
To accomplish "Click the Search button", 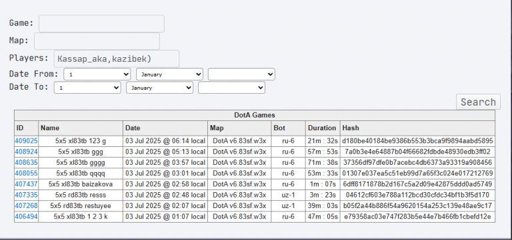I will coord(478,102).
